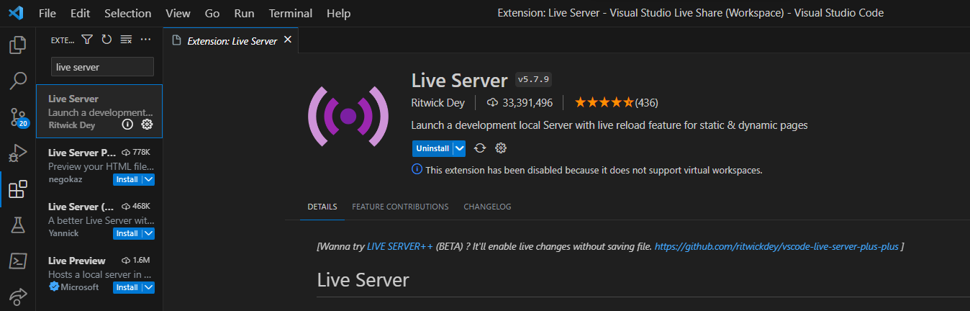Open the Help menu
The height and width of the screenshot is (311, 970).
pyautogui.click(x=338, y=13)
